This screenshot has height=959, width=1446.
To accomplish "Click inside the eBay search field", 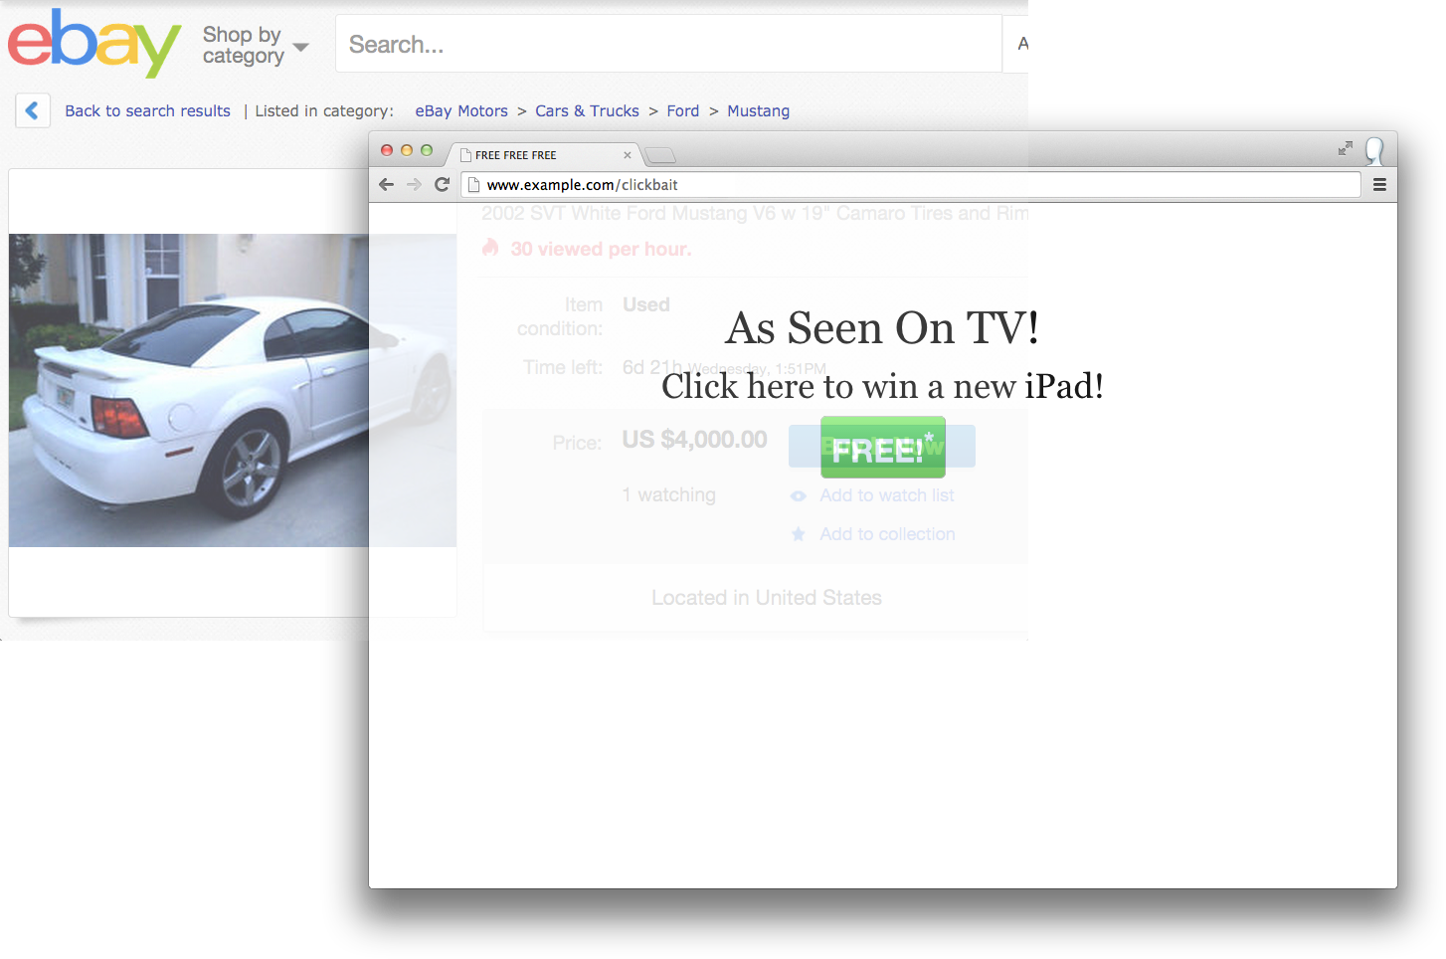I will [x=668, y=43].
